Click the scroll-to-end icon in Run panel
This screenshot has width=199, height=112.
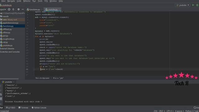click(1, 99)
